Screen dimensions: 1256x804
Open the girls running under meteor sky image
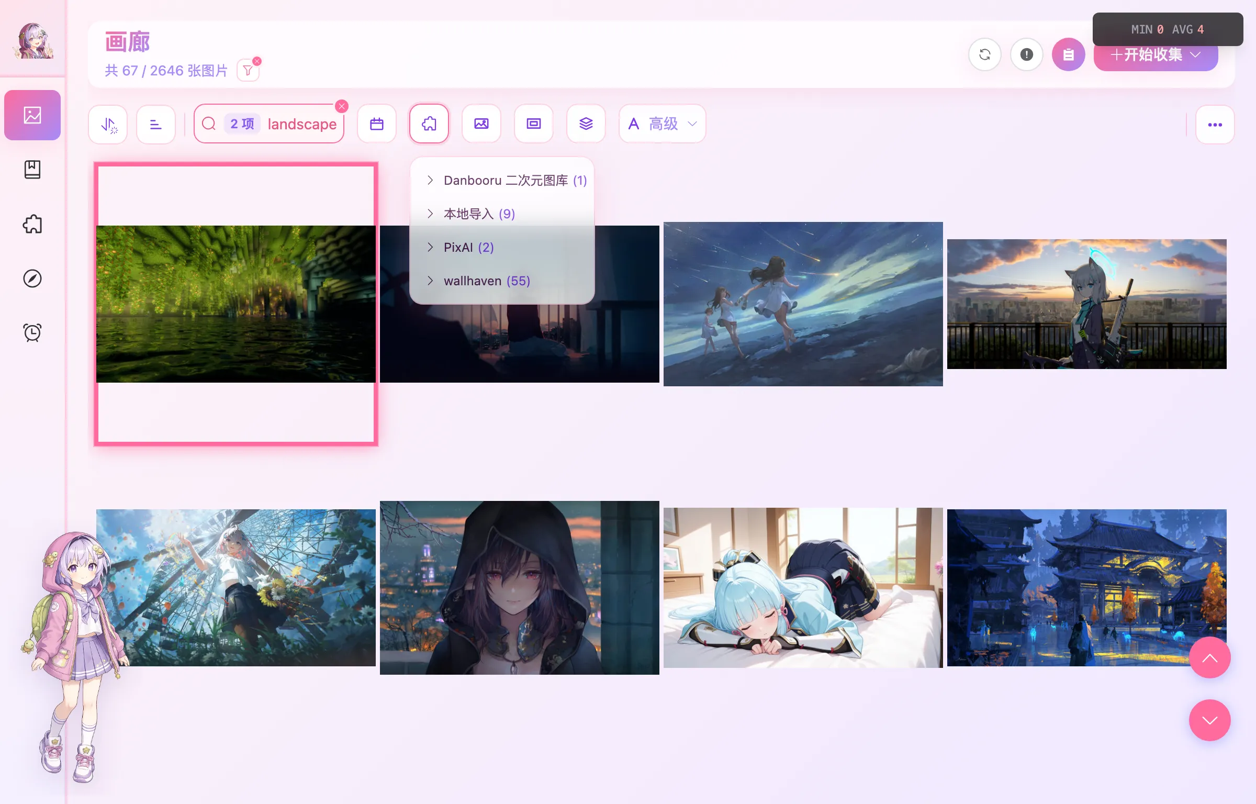(803, 304)
